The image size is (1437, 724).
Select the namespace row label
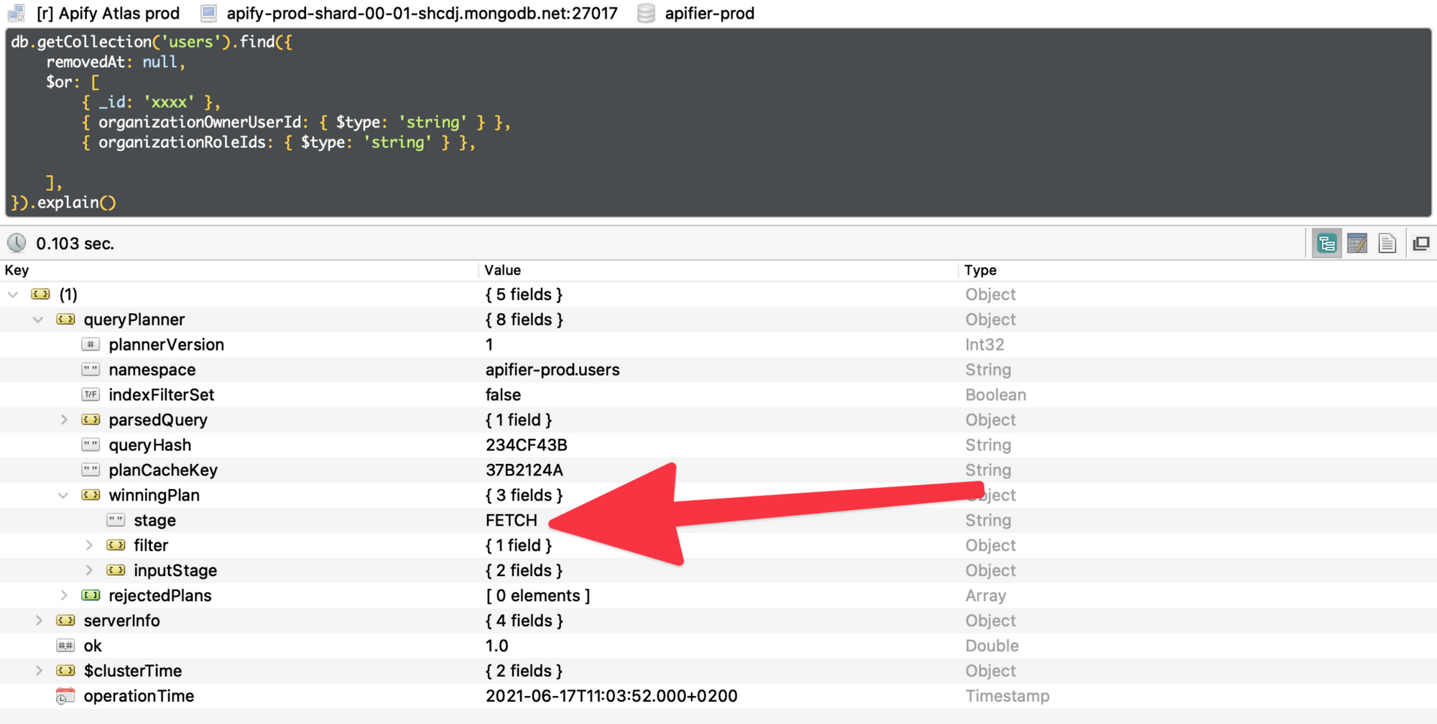(152, 370)
